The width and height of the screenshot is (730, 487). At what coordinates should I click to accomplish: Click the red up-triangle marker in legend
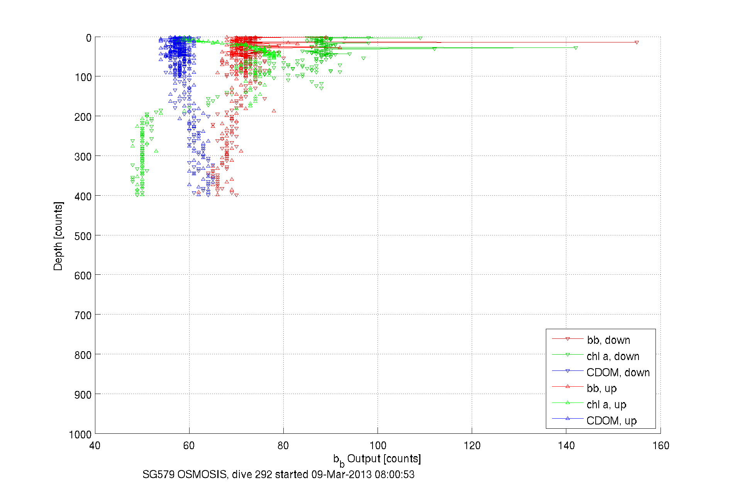[567, 386]
